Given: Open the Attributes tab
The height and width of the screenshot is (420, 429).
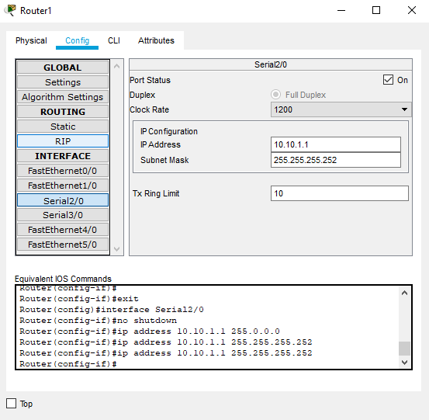Looking at the screenshot, I should click(x=156, y=40).
